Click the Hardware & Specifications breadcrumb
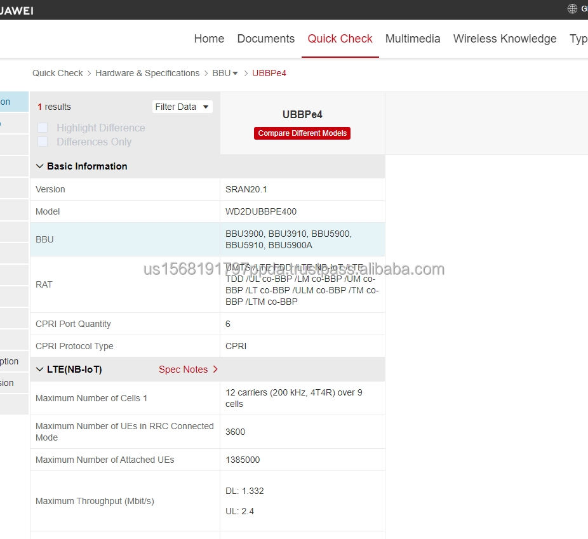This screenshot has height=539, width=588. (147, 73)
